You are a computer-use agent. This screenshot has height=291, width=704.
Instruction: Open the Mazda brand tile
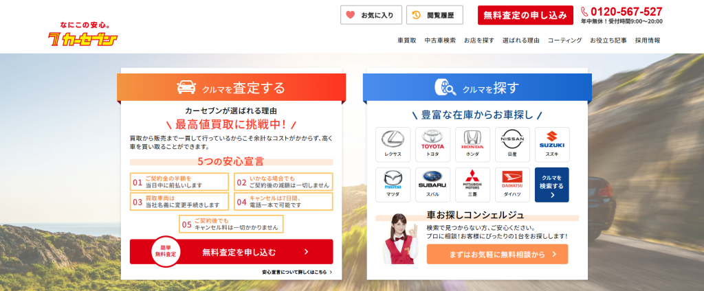(393, 185)
